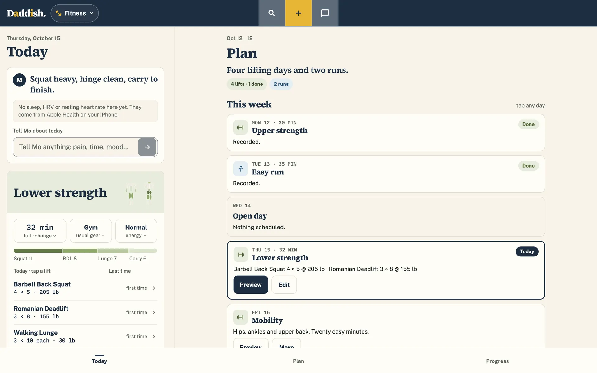
Task: Click the 'Lunge 7' label
Action: tap(107, 259)
